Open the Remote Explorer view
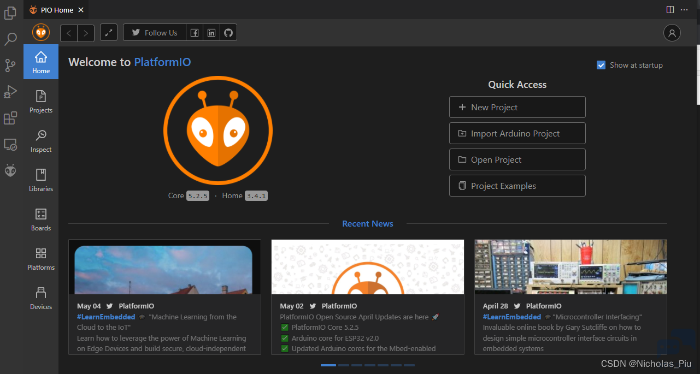The image size is (700, 374). pyautogui.click(x=10, y=145)
